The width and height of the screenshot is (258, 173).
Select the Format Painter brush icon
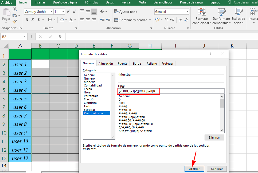coord(14,21)
